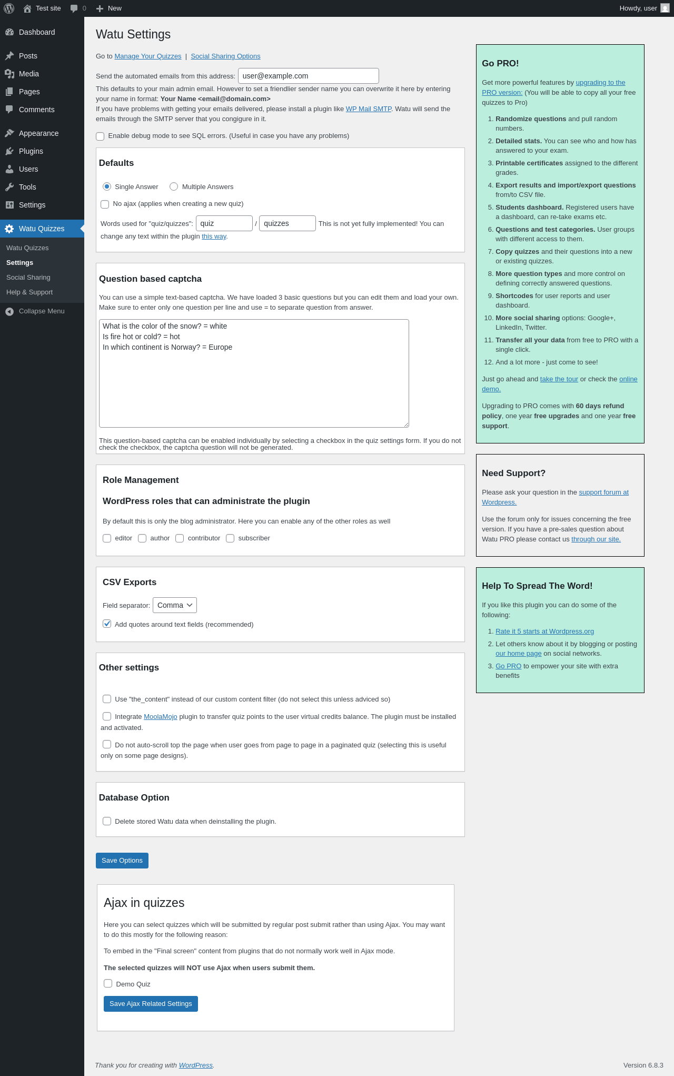
Task: Open the Tools sidebar menu
Action: tap(42, 187)
